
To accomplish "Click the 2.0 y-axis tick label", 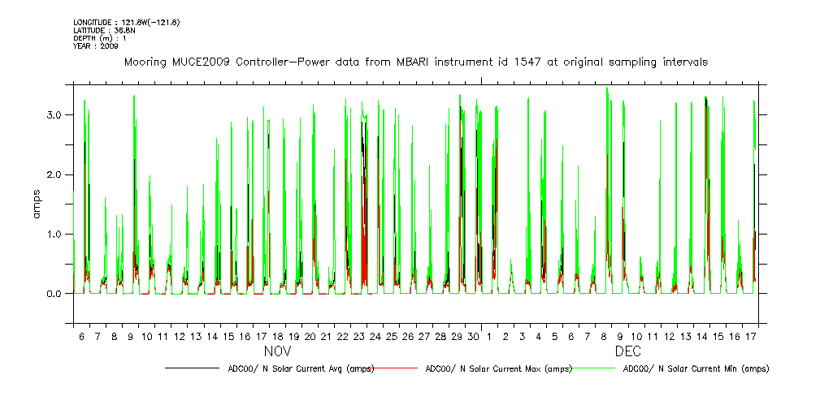I will pos(54,174).
